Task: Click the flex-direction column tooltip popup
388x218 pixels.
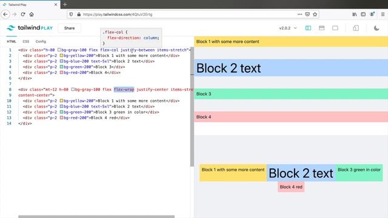Action: click(131, 38)
